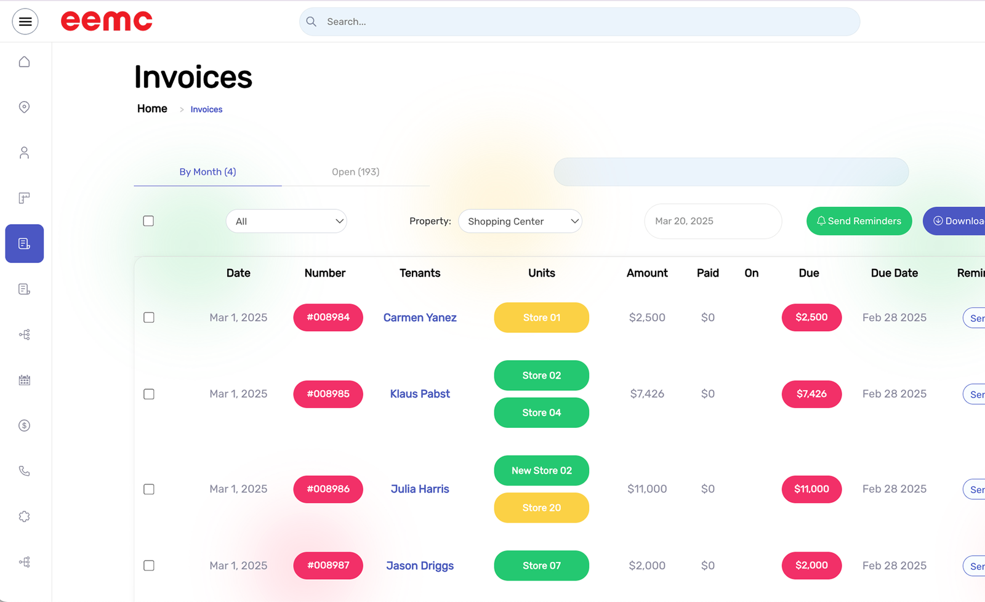Open the location pin sidebar icon
The height and width of the screenshot is (602, 985).
tap(25, 107)
